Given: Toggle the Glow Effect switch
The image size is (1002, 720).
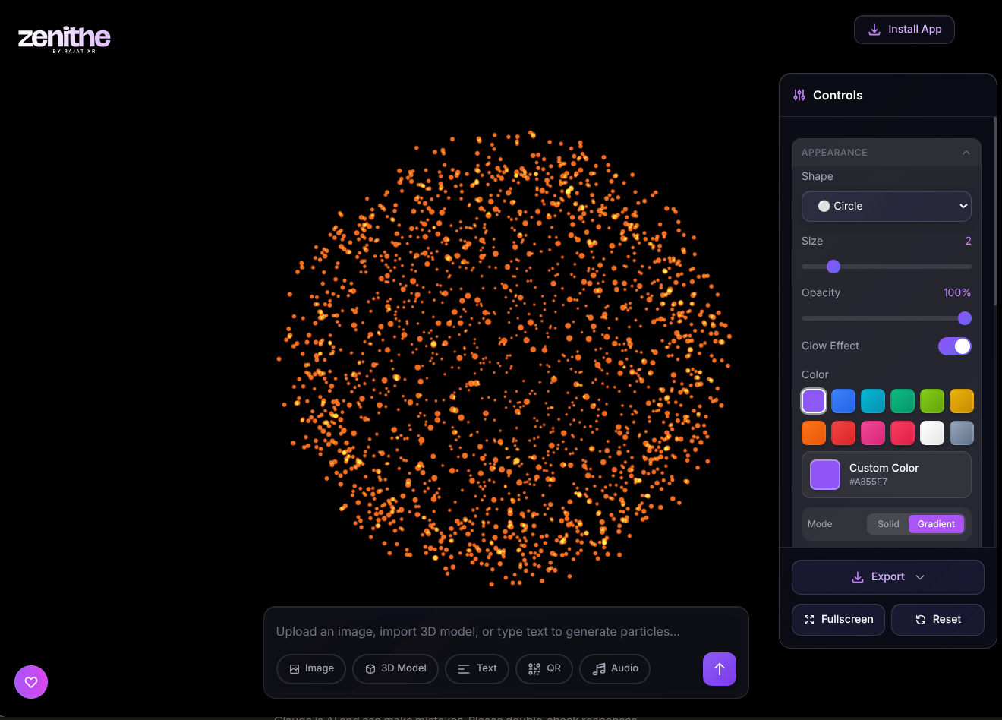Looking at the screenshot, I should tap(955, 346).
